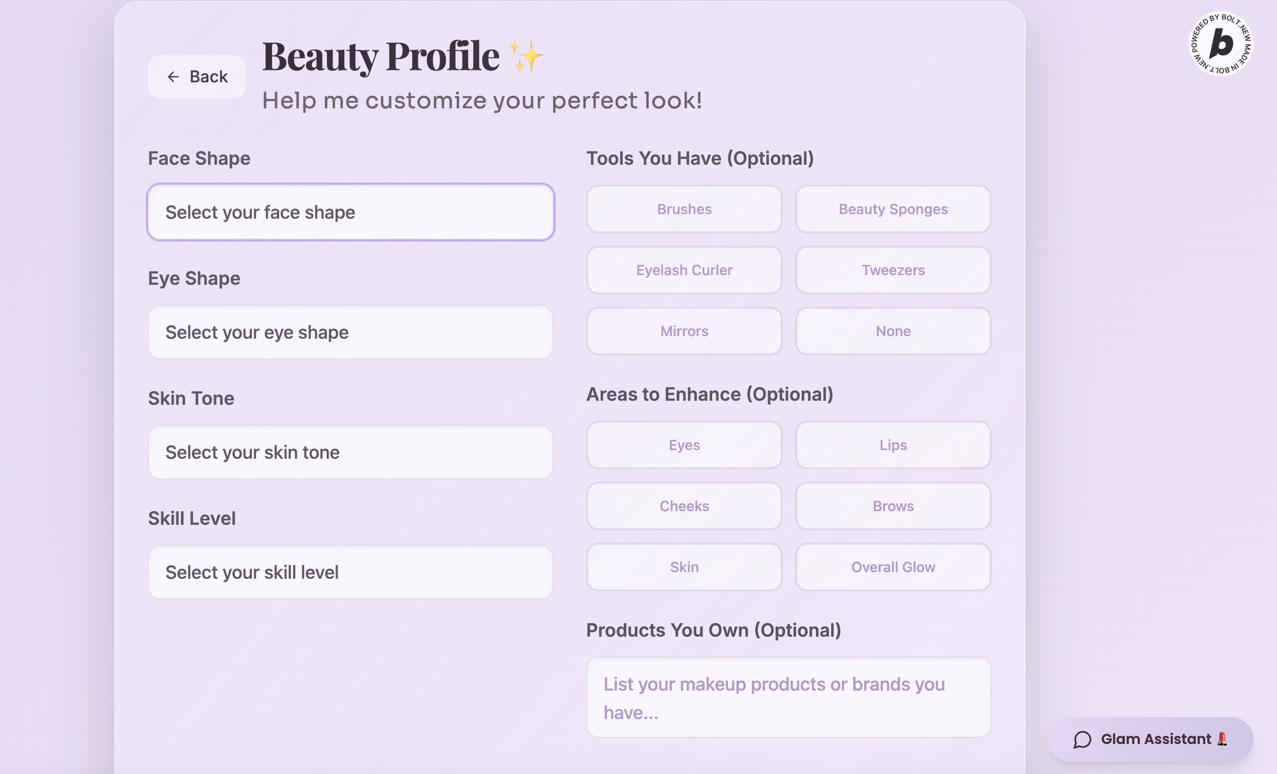Select Overall Glow enhancement option

pos(893,567)
